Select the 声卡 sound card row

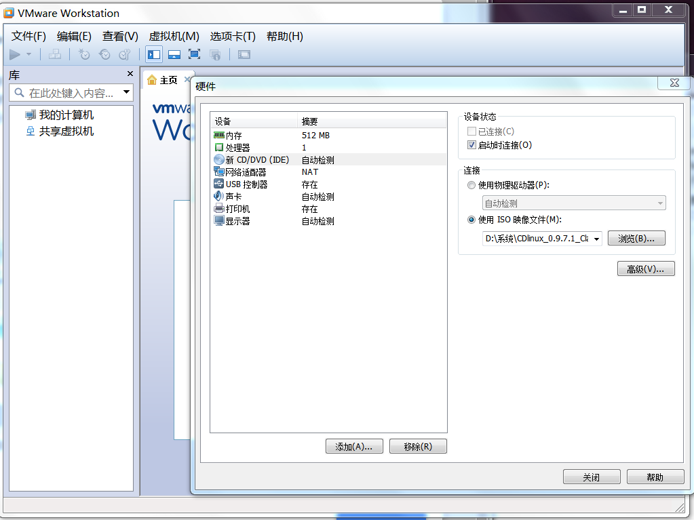coord(328,197)
